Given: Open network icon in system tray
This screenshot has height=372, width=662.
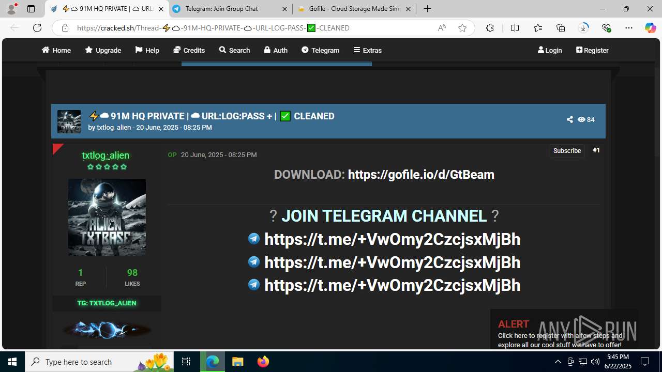Looking at the screenshot, I should pyautogui.click(x=582, y=362).
